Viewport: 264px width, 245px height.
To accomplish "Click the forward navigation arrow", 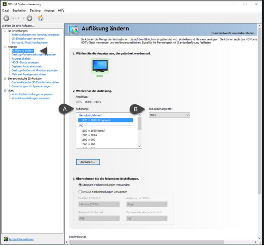I will point(30,18).
